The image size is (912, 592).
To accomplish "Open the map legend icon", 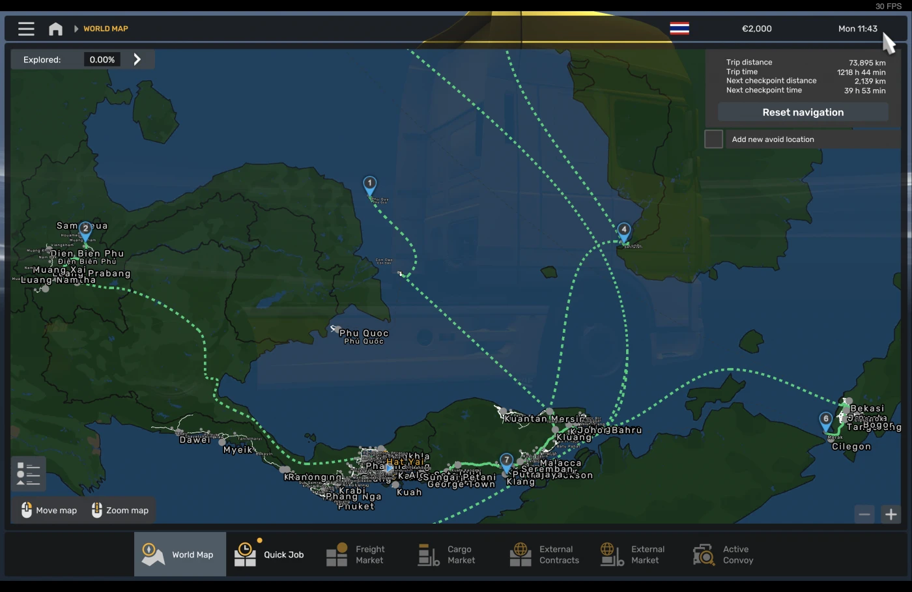I will tap(27, 474).
